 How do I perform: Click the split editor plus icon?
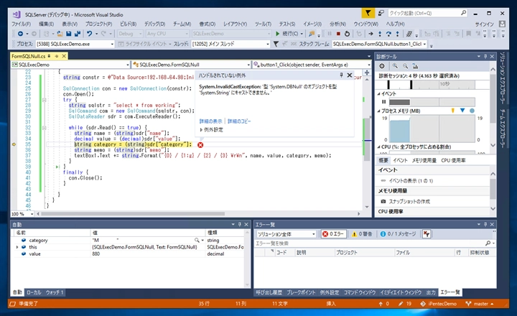367,73
